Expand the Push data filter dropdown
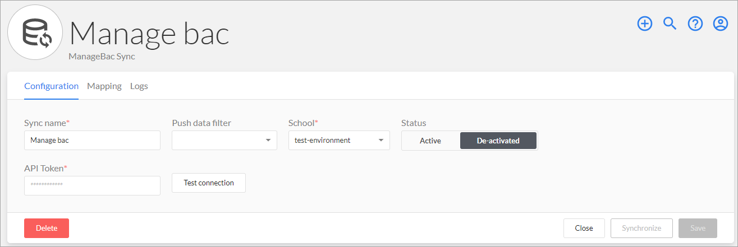 (224, 140)
